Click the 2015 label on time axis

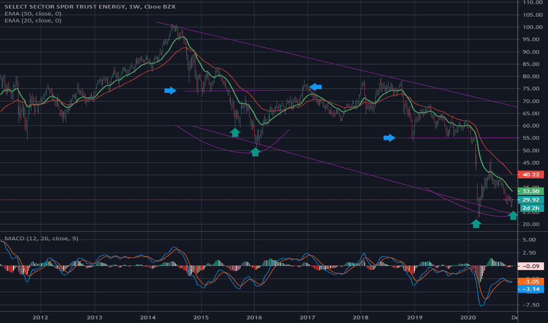[x=201, y=317]
